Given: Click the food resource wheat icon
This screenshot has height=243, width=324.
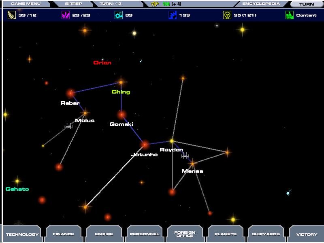Looking at the screenshot, I should point(12,15).
